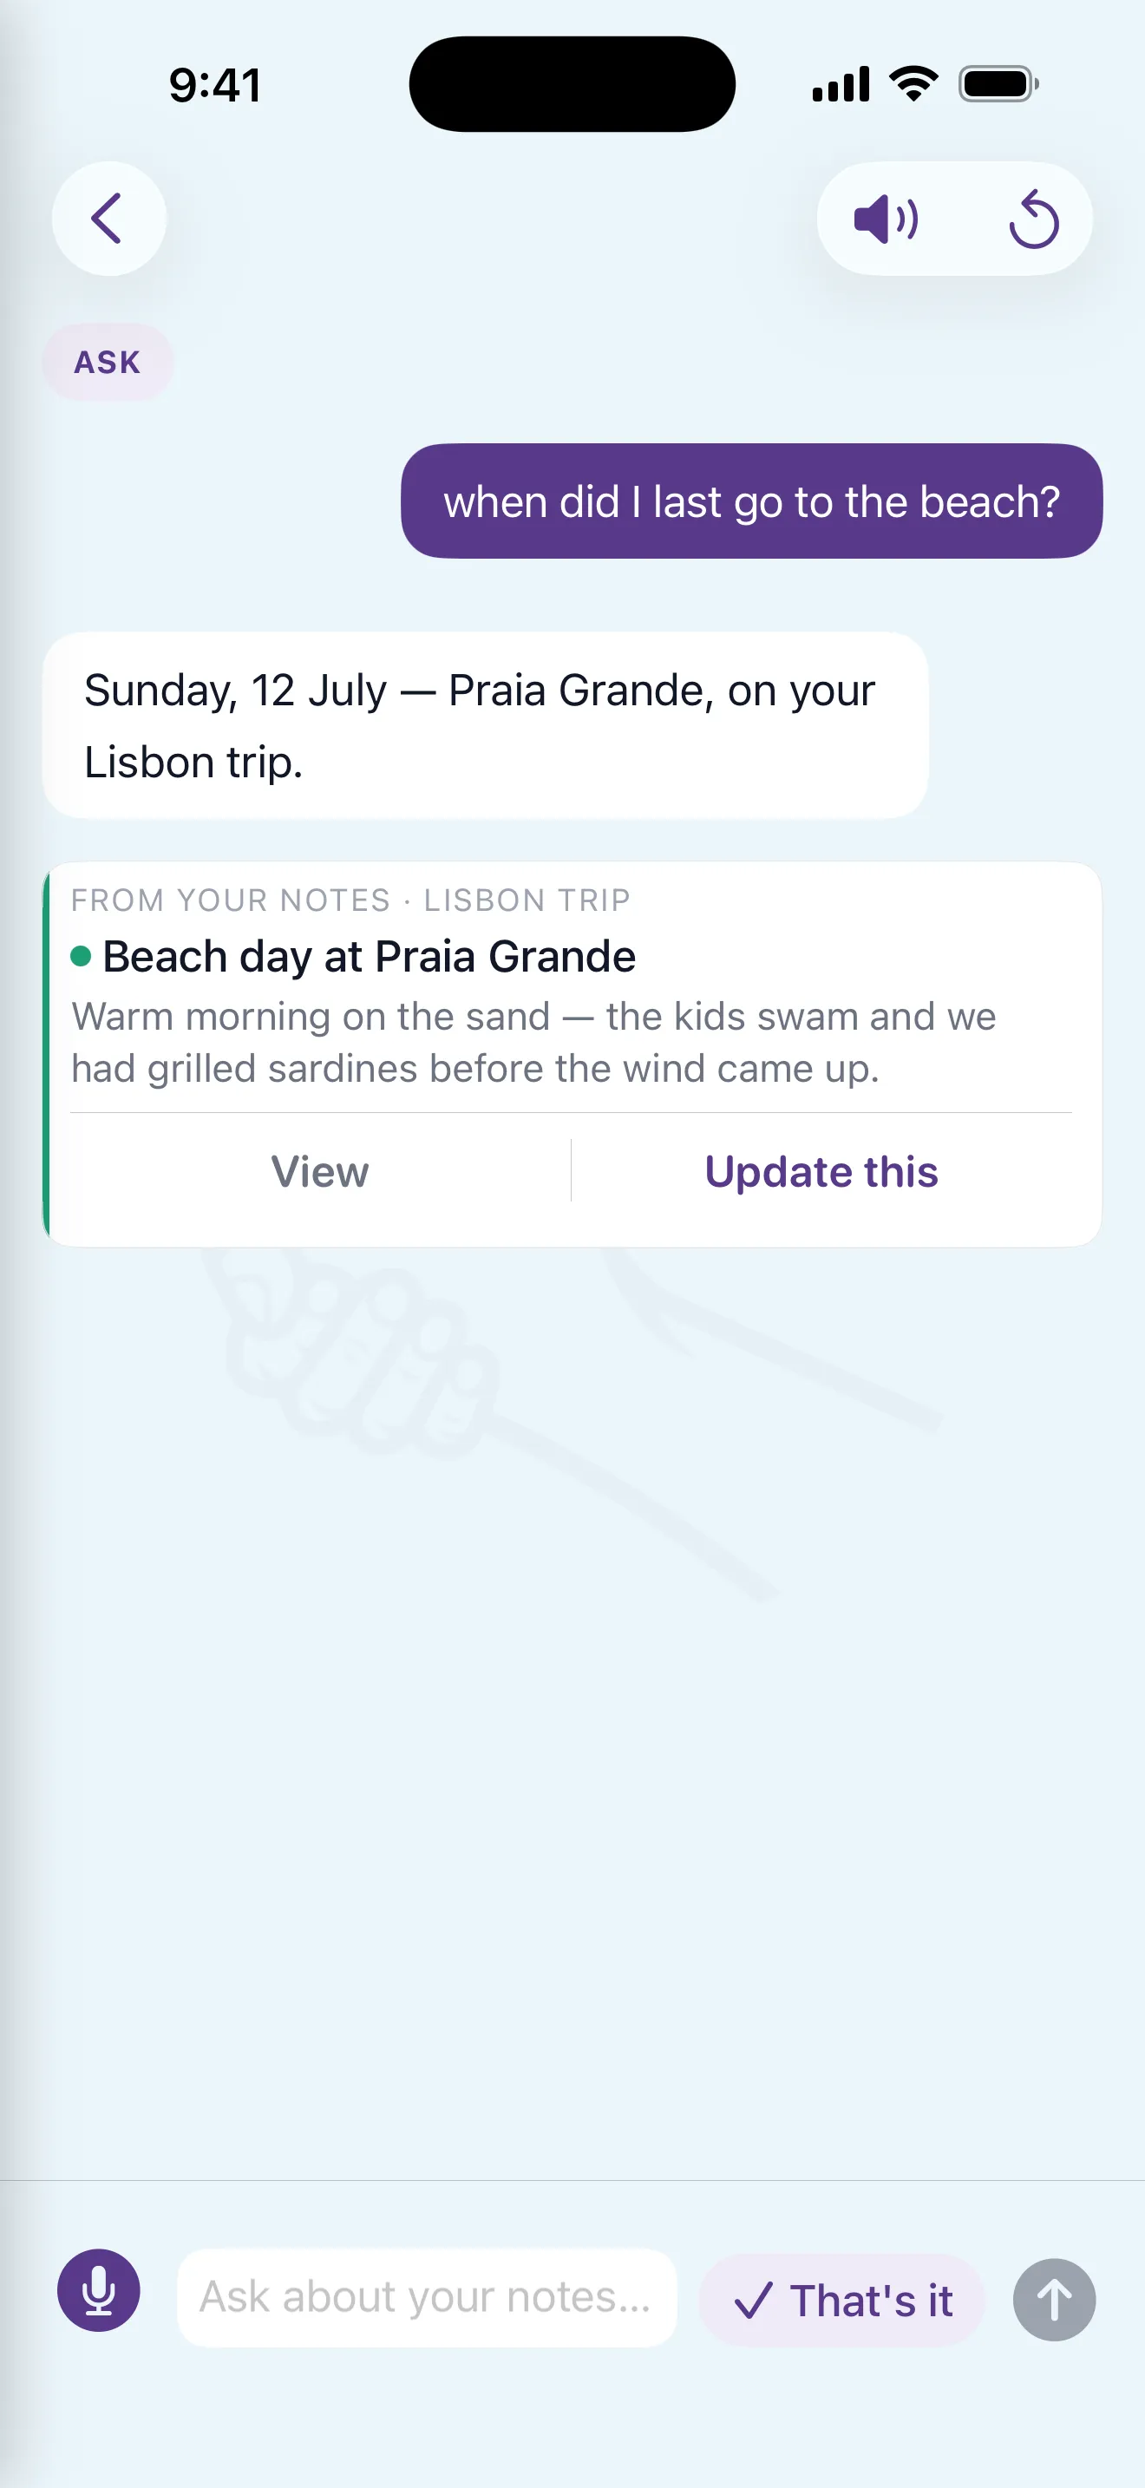
Task: Tap the 'Sunday, 12 July' answer bubble
Action: [486, 725]
